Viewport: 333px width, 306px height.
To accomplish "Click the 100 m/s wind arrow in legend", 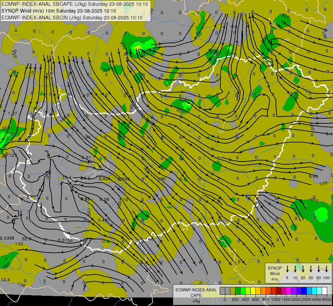I will click(x=327, y=269).
